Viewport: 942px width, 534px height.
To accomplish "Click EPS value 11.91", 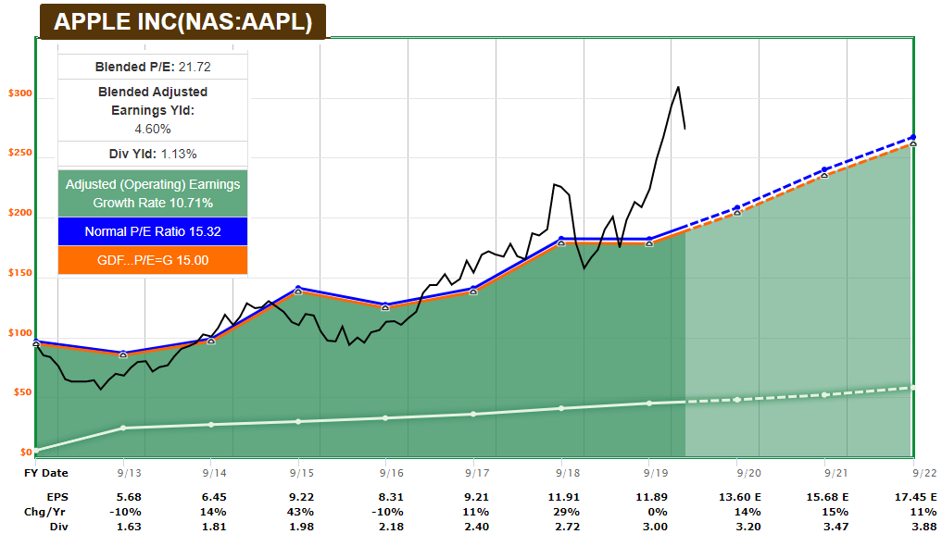I will pyautogui.click(x=565, y=497).
